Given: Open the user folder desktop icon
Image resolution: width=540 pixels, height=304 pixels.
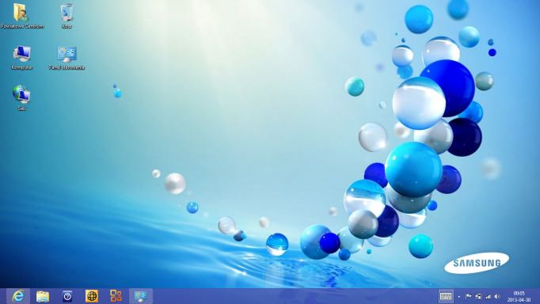Looking at the screenshot, I should pyautogui.click(x=21, y=16).
